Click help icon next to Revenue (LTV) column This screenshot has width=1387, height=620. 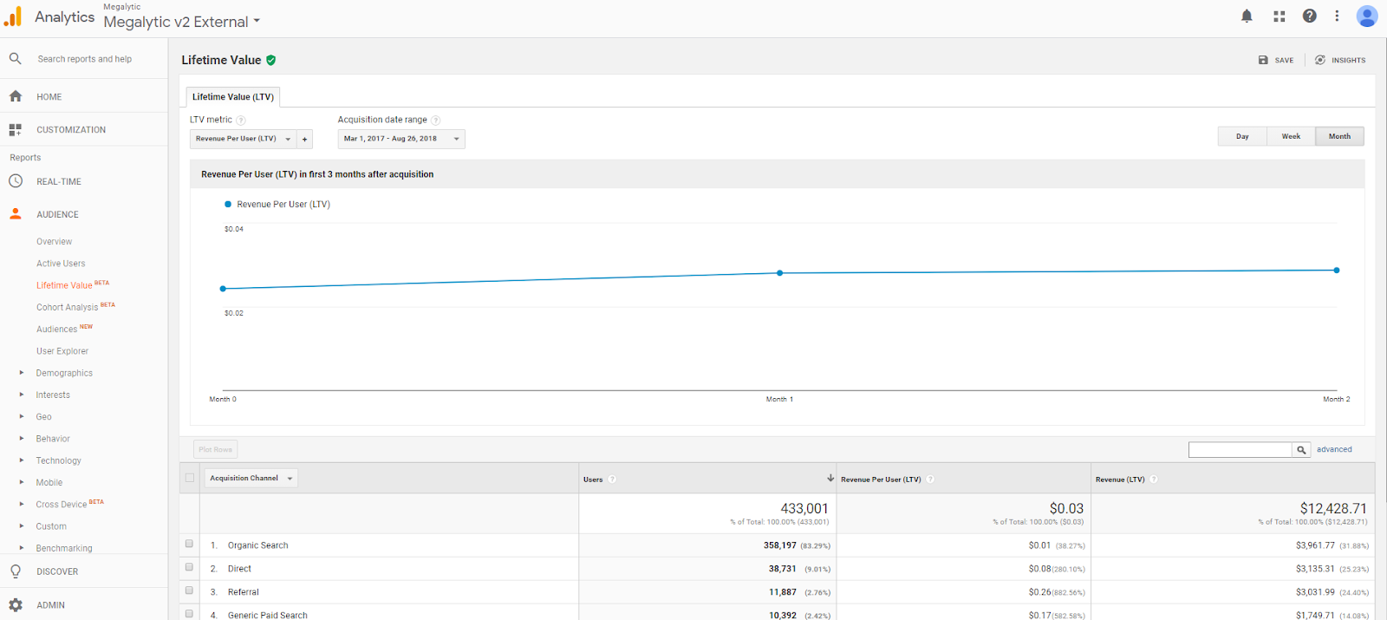1154,479
